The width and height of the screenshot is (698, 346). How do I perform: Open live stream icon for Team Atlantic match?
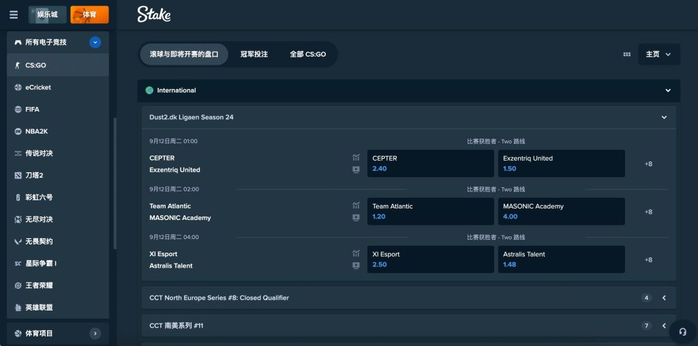click(356, 217)
